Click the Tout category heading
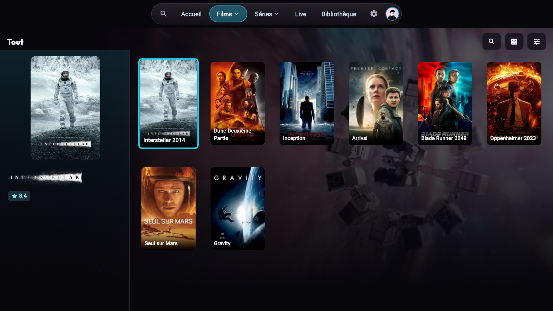 15,42
